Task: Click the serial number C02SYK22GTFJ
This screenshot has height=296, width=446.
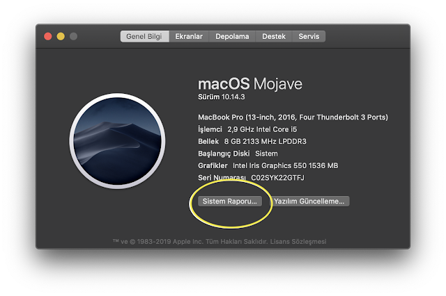Action: [x=277, y=178]
